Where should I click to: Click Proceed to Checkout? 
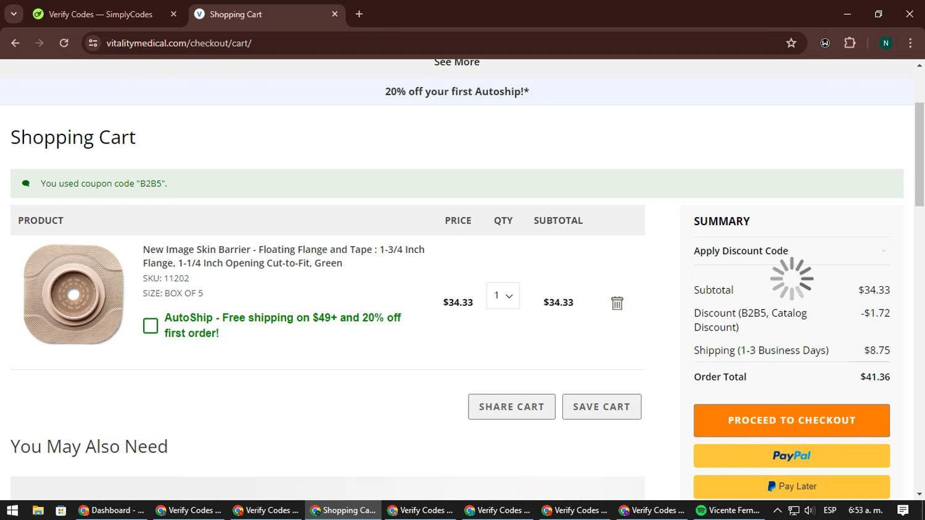(792, 421)
